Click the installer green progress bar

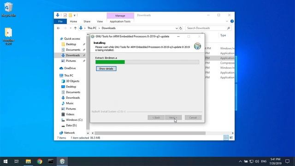pyautogui.click(x=110, y=62)
